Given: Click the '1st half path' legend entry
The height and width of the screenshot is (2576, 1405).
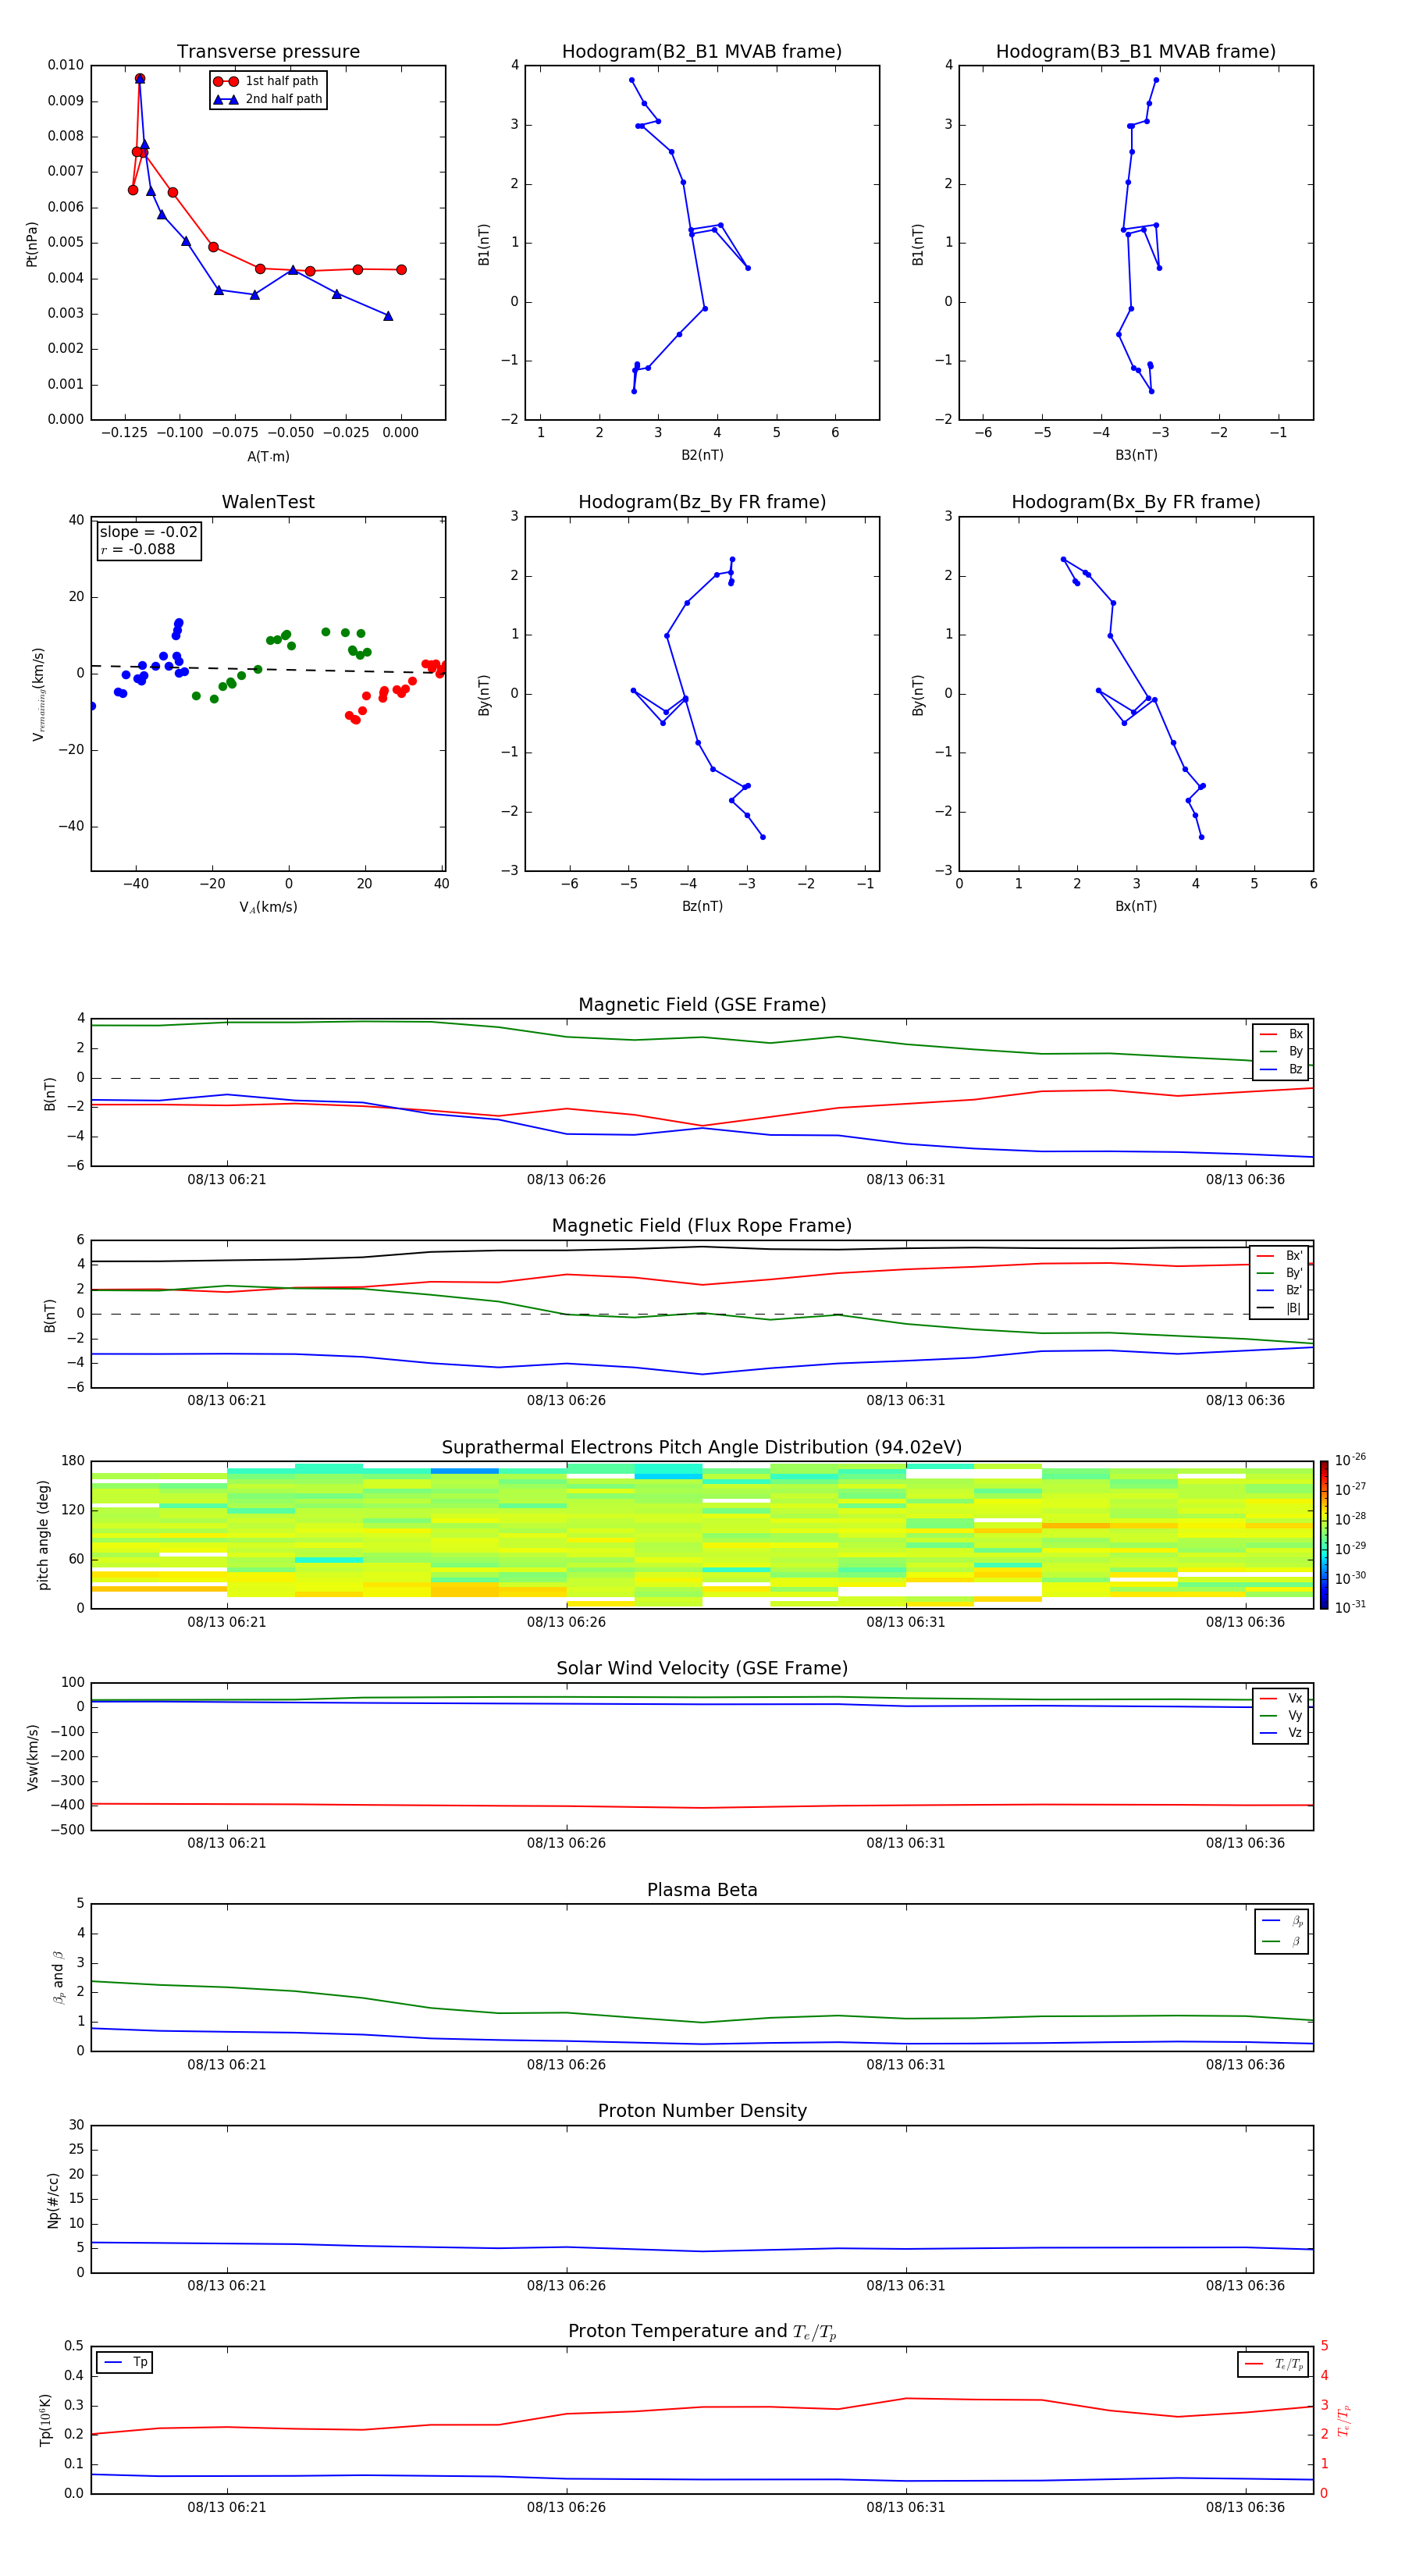Looking at the screenshot, I should [266, 81].
